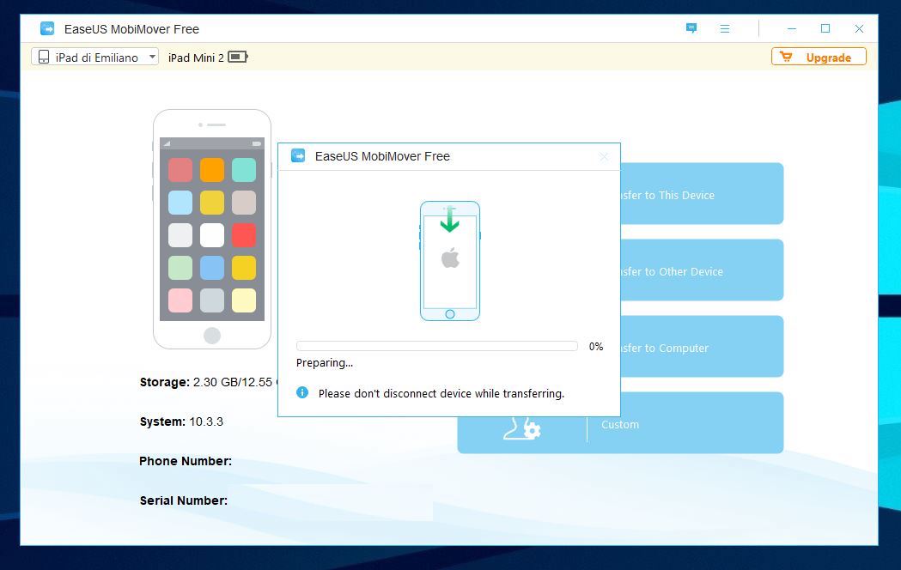Open the feedback chat icon in title bar
Viewport: 901px width, 570px height.
click(x=691, y=28)
